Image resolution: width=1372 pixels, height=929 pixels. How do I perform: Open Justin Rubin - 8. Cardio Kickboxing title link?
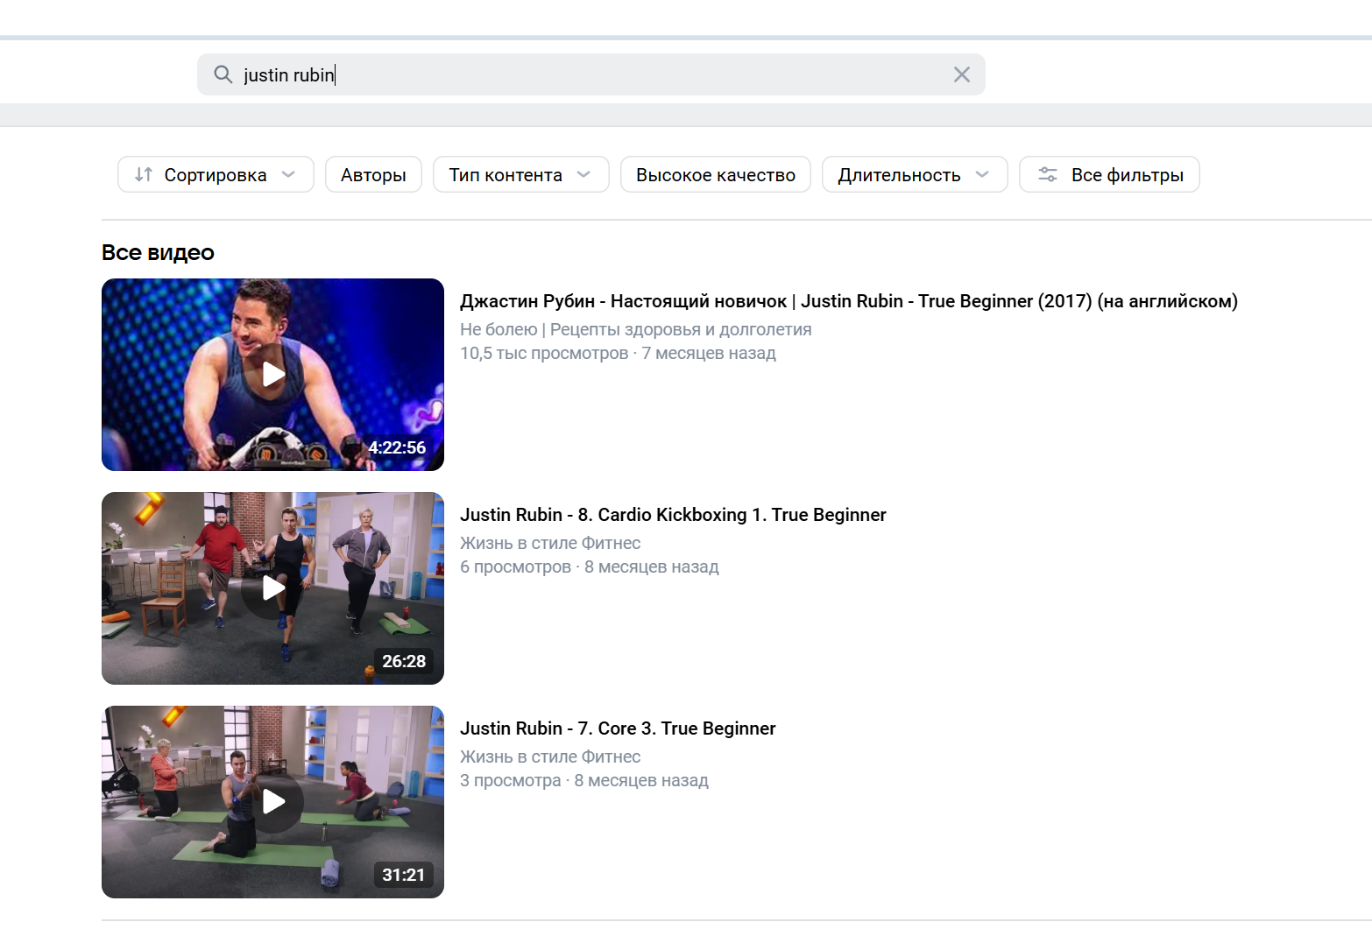[673, 515]
